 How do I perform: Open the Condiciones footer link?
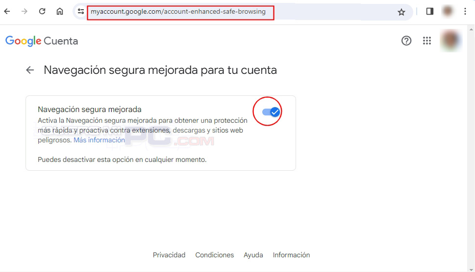215,255
